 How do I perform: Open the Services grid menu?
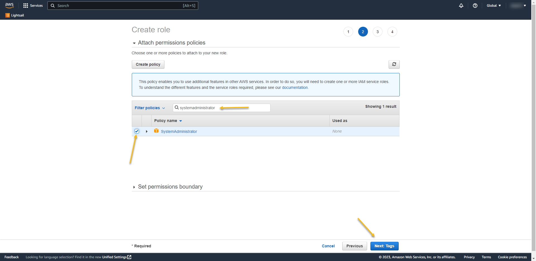(33, 6)
